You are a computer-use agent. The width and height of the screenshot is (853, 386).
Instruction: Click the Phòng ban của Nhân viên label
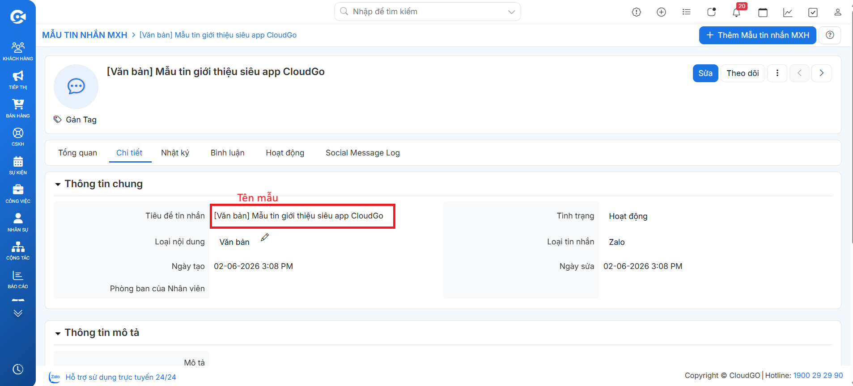pos(157,289)
